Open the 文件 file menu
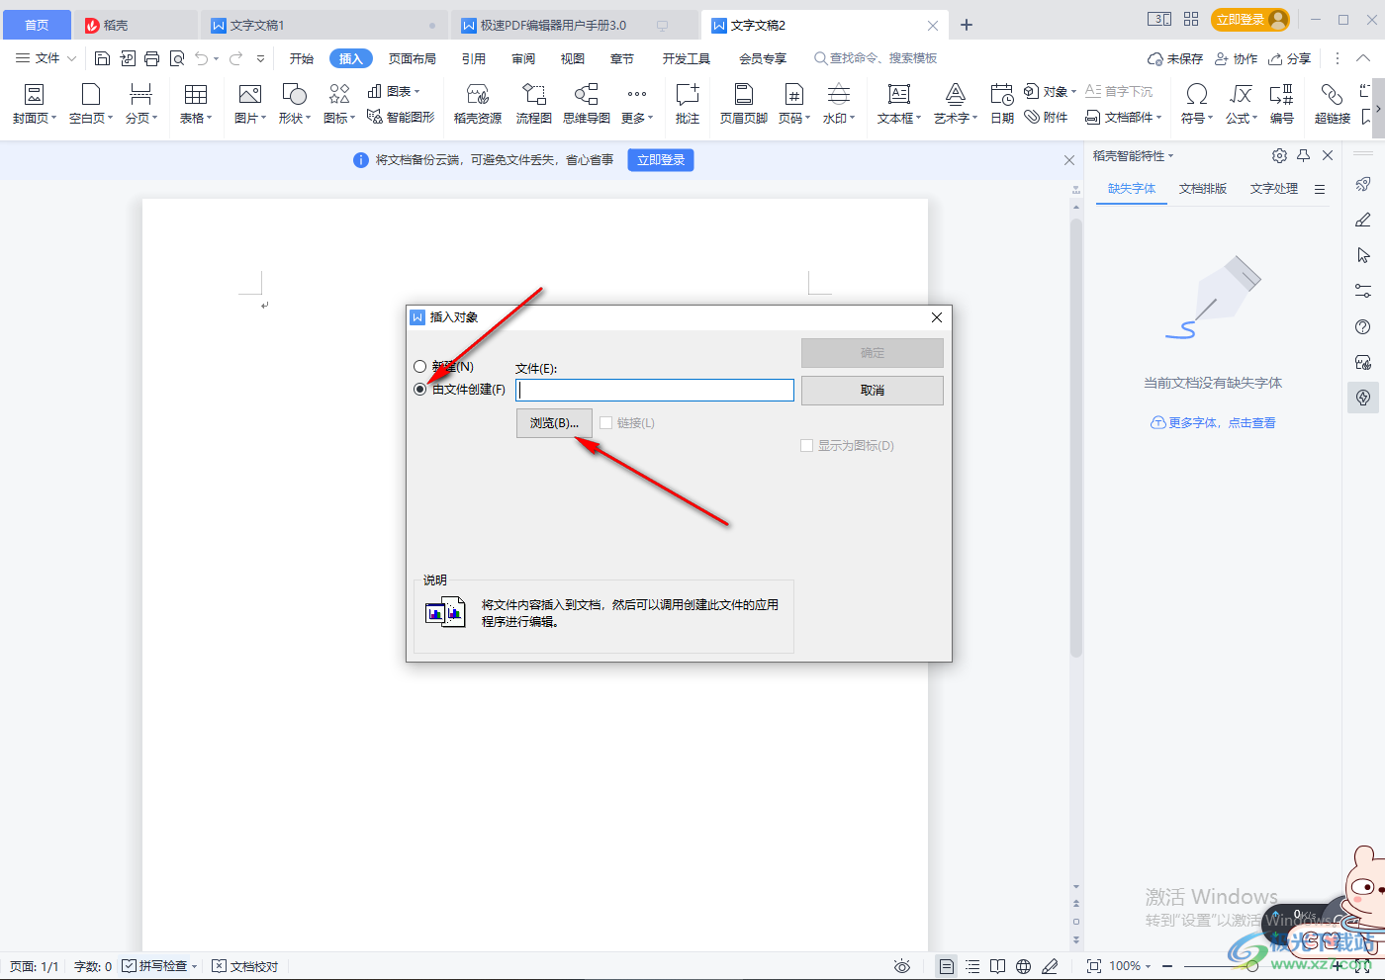Viewport: 1385px width, 980px height. click(x=46, y=58)
